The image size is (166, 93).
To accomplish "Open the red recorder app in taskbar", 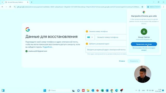I will [83, 90].
